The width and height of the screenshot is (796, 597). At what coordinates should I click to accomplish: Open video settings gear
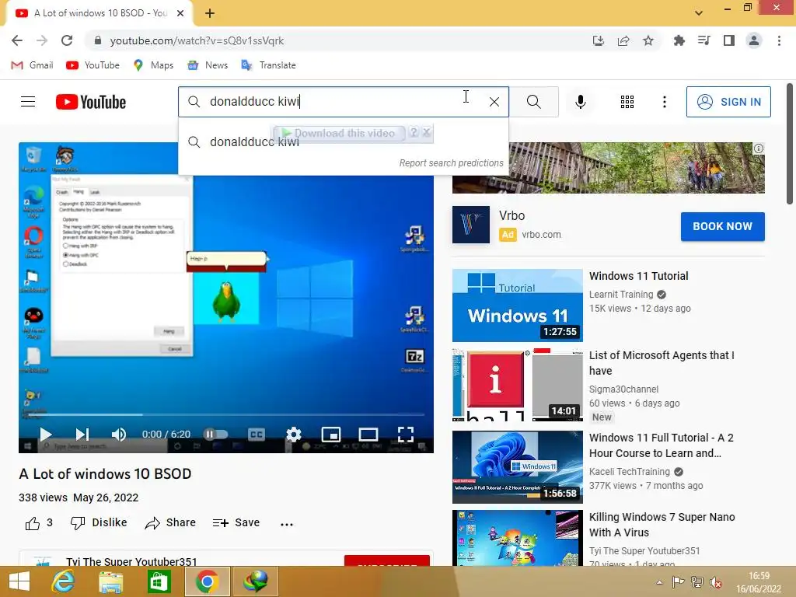click(293, 435)
